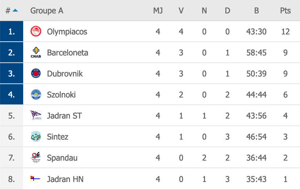The width and height of the screenshot is (300, 190).
Task: Click the Spandau 04 logo
Action: [x=36, y=158]
